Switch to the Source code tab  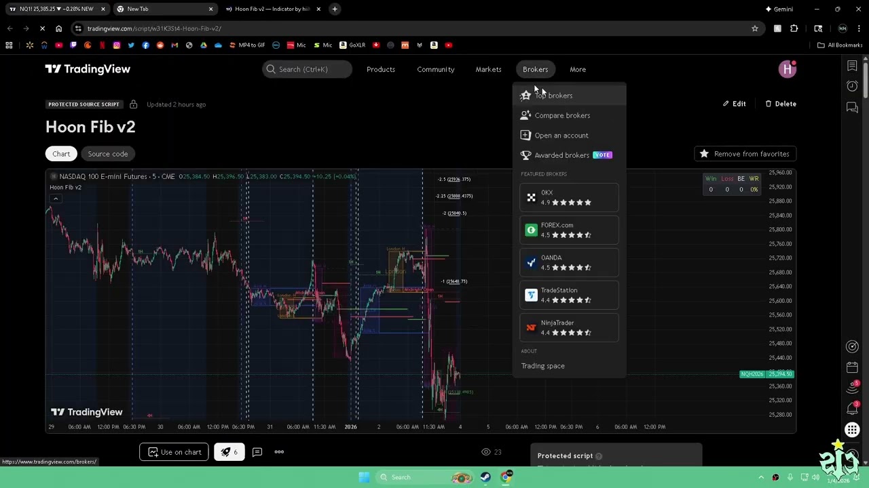107,154
